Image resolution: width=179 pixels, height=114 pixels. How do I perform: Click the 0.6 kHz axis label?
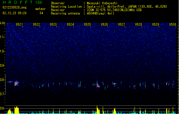tap(3, 108)
